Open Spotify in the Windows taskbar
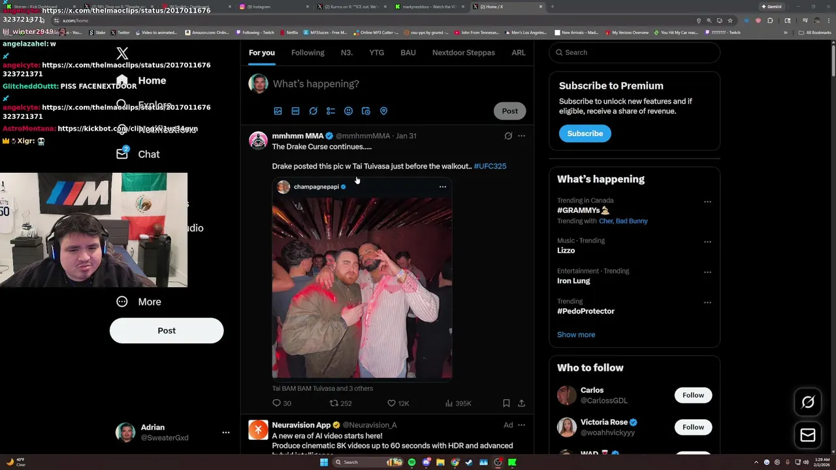 tap(411, 462)
